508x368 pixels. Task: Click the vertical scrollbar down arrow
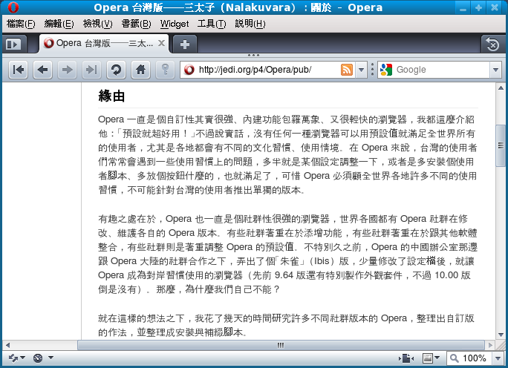tap(501, 335)
